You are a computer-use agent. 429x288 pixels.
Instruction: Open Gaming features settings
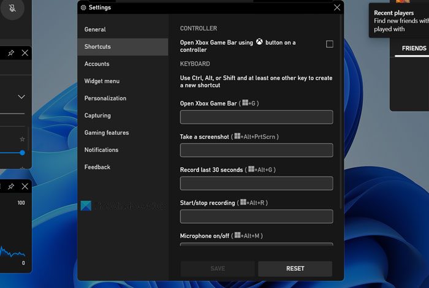123,132
